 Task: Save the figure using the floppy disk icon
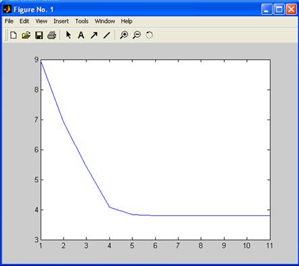pos(39,35)
